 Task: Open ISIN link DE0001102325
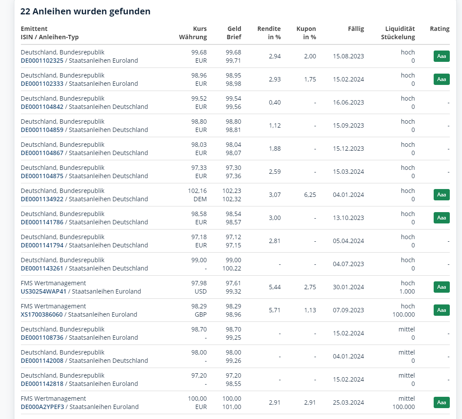coord(42,61)
